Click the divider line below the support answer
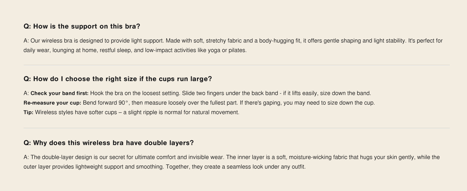 (x=237, y=65)
